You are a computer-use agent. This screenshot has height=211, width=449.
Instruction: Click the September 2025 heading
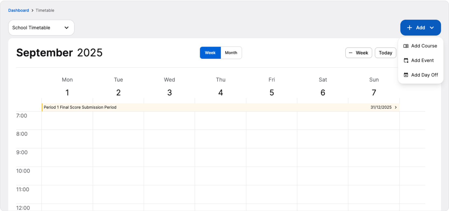(59, 53)
